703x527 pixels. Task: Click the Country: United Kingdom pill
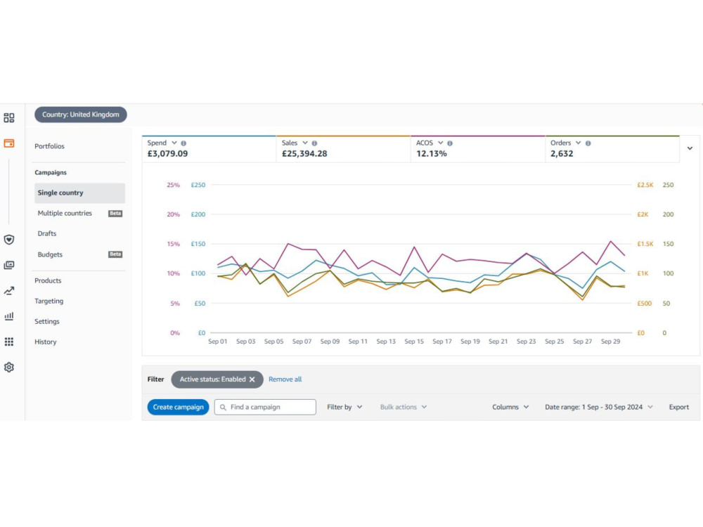81,115
